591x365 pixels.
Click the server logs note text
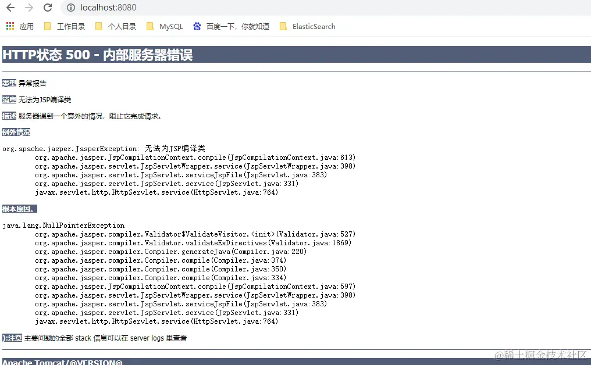coord(105,338)
